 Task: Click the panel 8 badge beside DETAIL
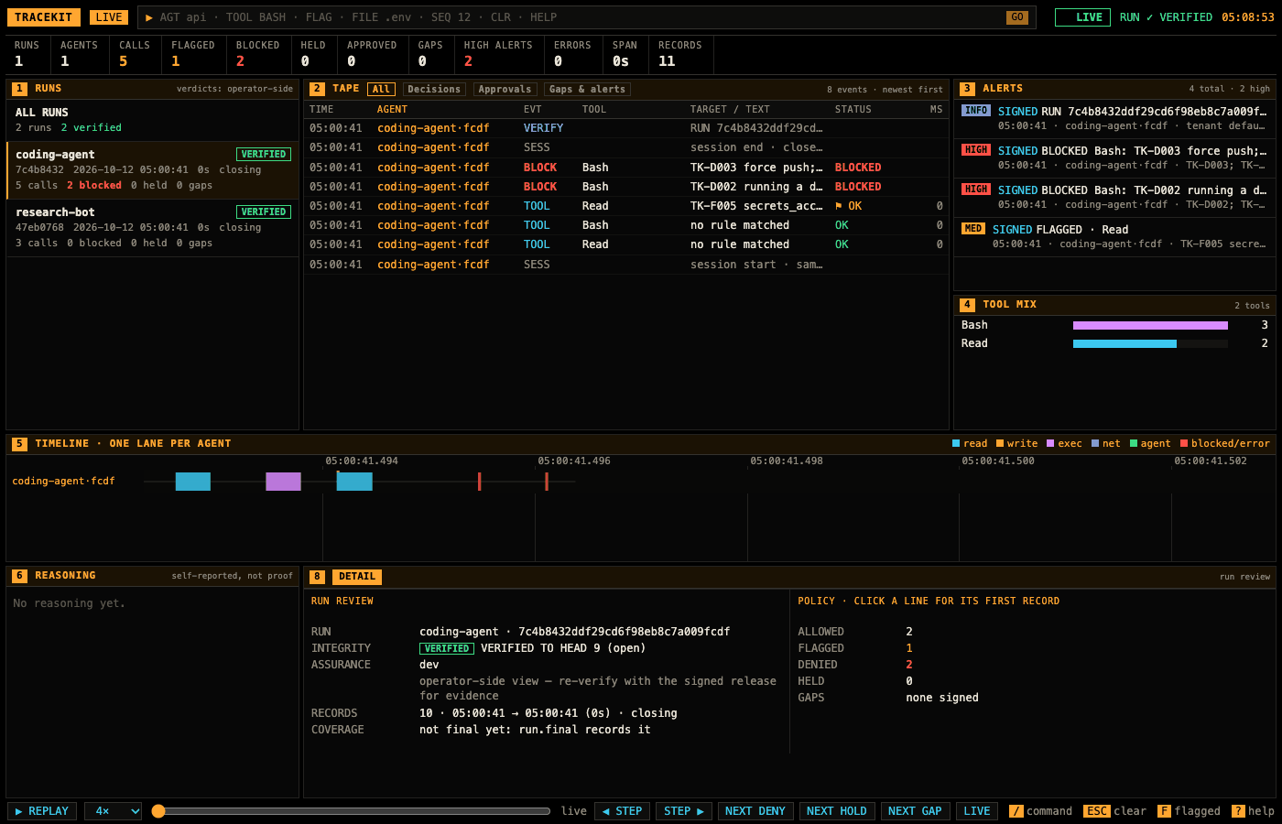point(317,577)
